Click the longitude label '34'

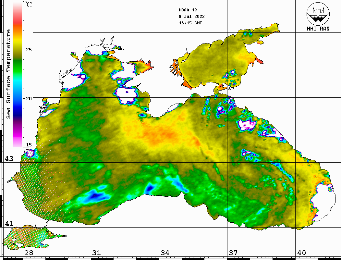click(x=165, y=253)
